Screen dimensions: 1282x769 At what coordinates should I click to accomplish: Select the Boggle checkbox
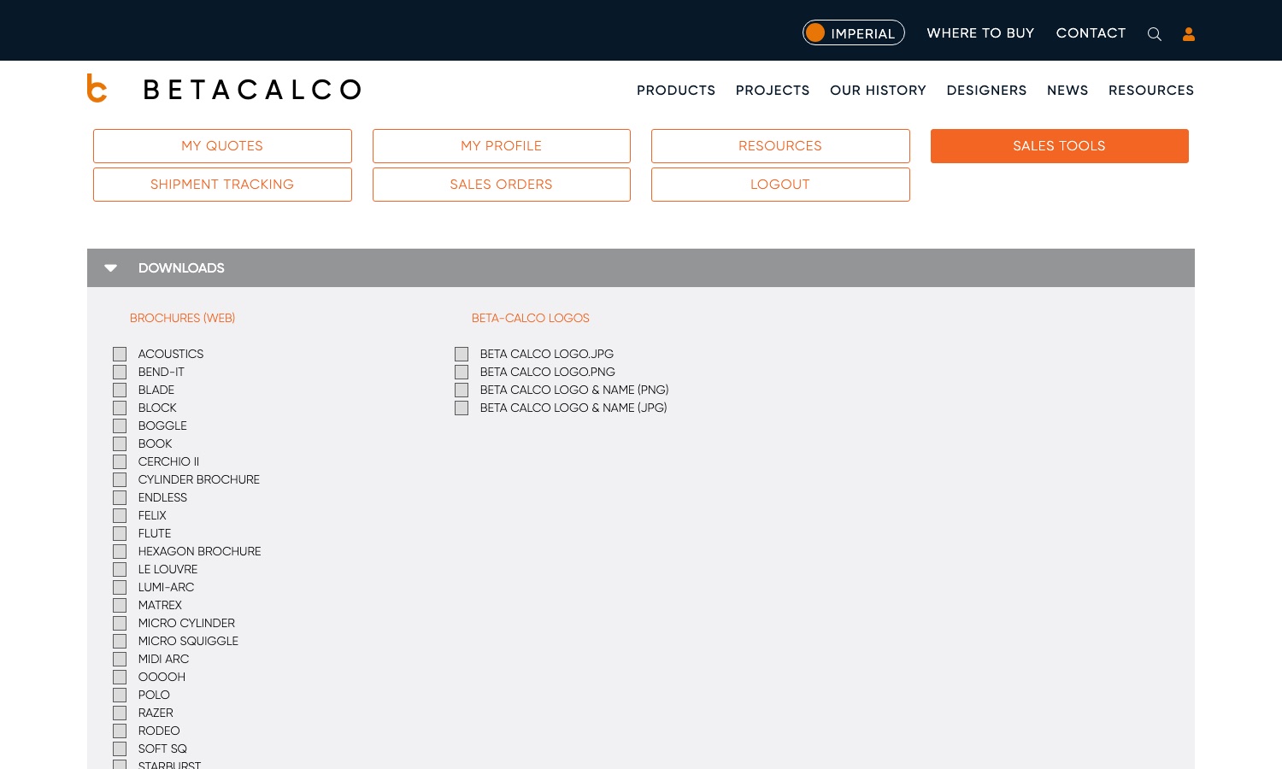[x=120, y=426]
